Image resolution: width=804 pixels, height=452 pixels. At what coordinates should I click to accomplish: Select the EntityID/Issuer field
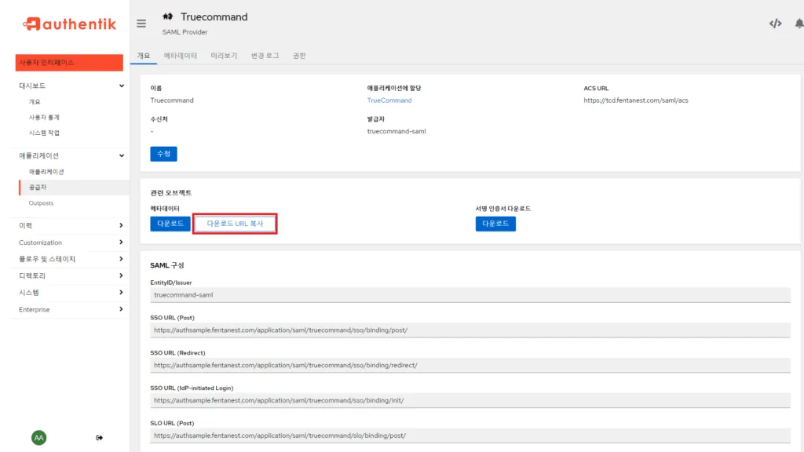469,293
